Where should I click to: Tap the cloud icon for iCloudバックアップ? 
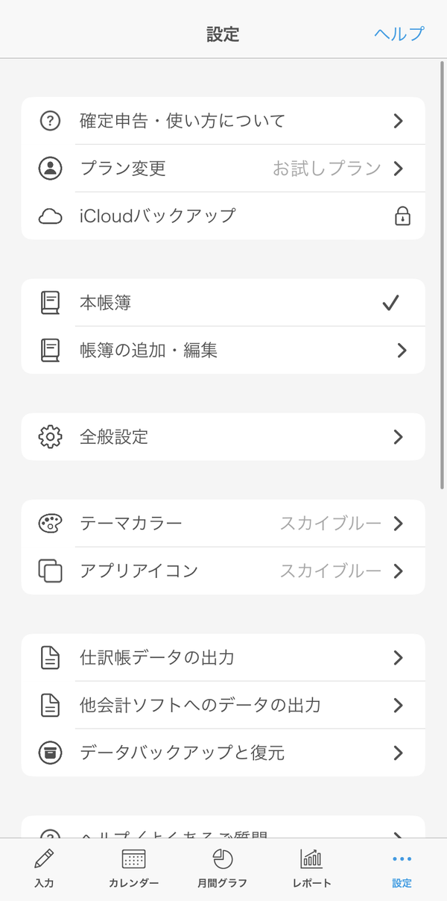click(x=50, y=216)
